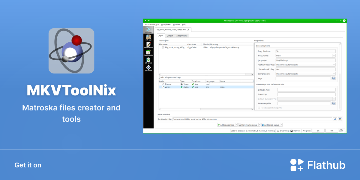Click the Add to job queue button
This screenshot has height=180, width=360.
pos(270,125)
